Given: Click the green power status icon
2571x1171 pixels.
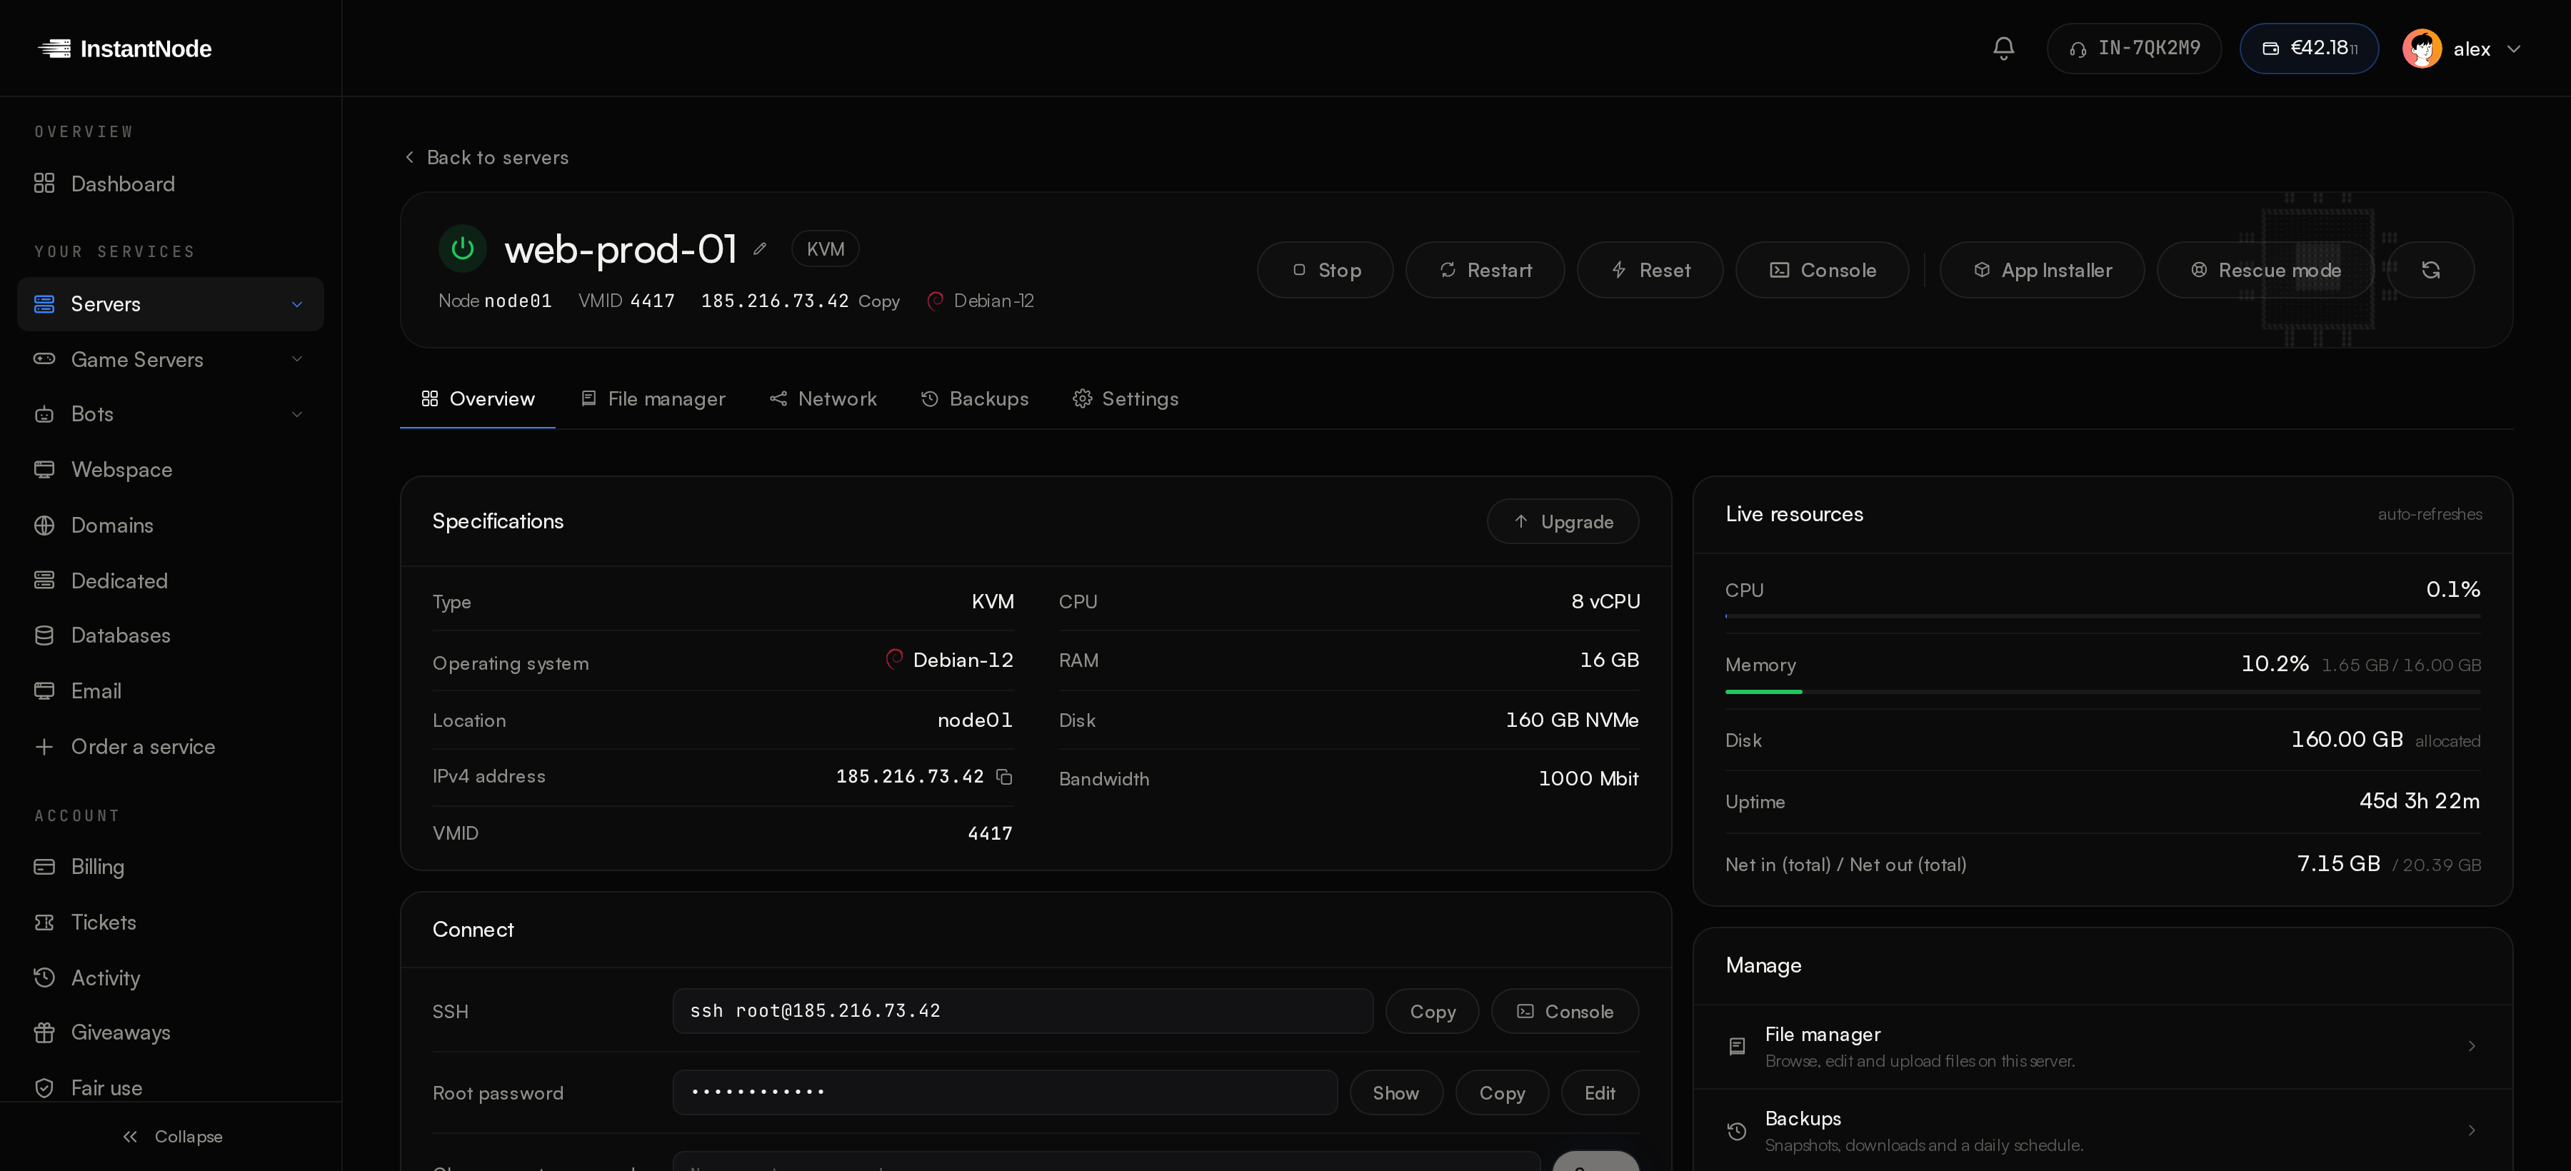Looking at the screenshot, I should (462, 248).
